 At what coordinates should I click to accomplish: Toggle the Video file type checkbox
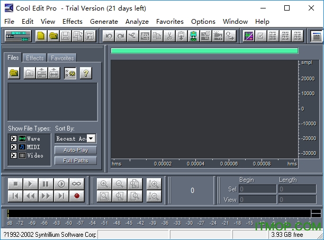(14, 155)
